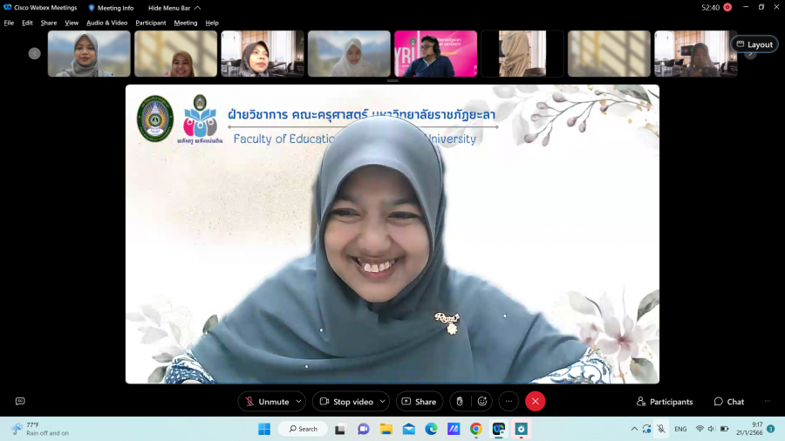Open the Audio & Video menu

point(106,23)
